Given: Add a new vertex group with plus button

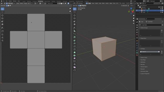Looking at the screenshot, I should tap(162, 30).
